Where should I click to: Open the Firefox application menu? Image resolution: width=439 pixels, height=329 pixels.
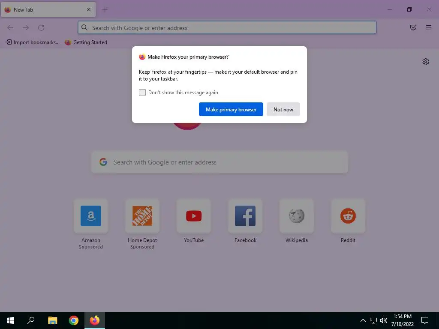tap(429, 27)
